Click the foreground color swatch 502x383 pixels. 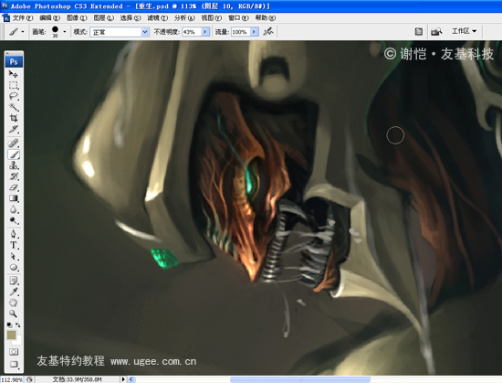(12, 335)
